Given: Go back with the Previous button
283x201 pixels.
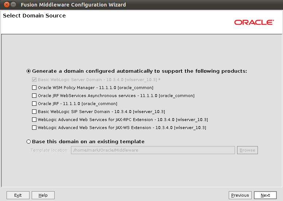Looking at the screenshot, I should click(240, 195).
